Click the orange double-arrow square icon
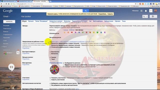The width and height of the screenshot is (160, 90). click(x=90, y=32)
